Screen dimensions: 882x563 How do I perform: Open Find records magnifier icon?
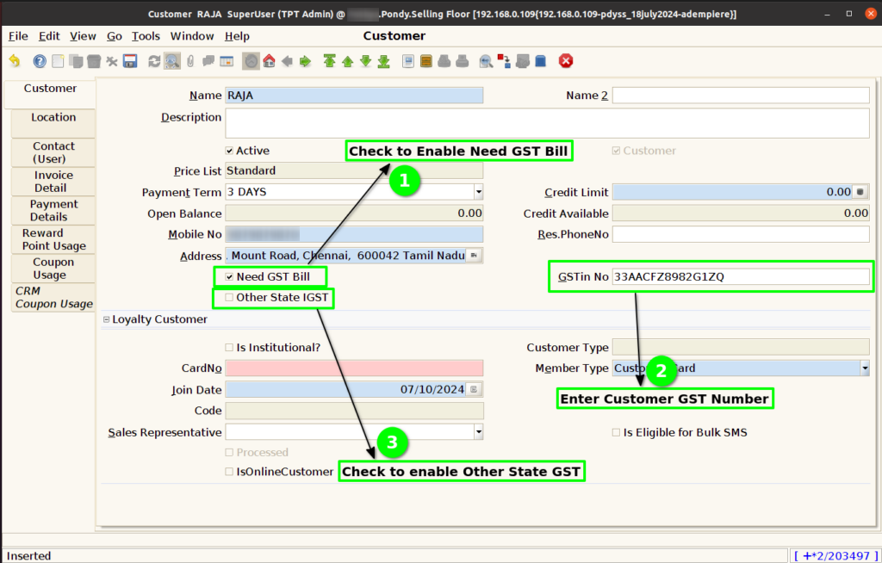pos(172,61)
